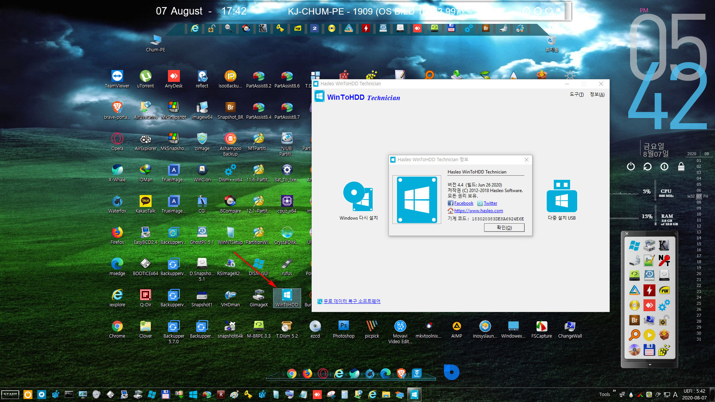Click the power icon in the clock widget

630,167
